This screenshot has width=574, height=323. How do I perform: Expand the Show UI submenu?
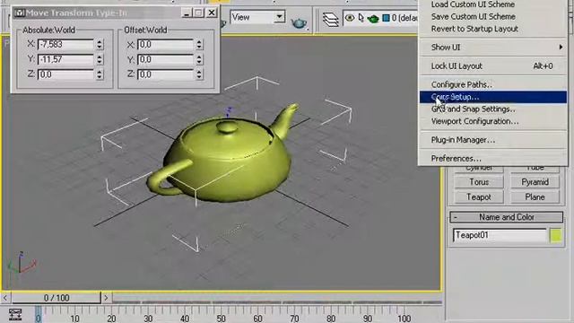coord(492,48)
